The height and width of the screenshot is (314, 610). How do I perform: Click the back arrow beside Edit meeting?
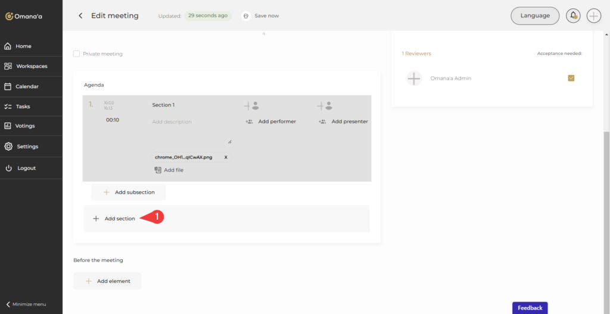[80, 16]
